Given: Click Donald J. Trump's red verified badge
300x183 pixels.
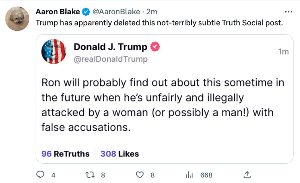Looking at the screenshot, I should (155, 47).
